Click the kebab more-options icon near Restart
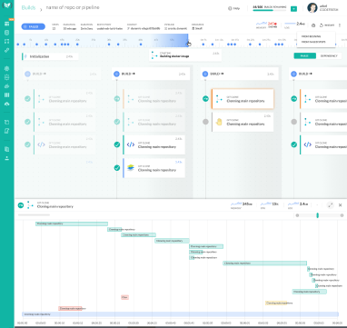The image size is (347, 328). click(340, 25)
